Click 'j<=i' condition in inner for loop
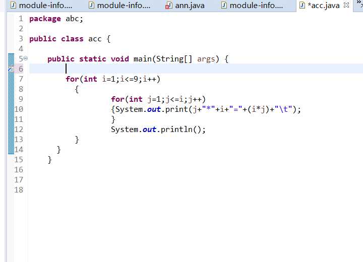Screen dimensions: 363x262 click(175, 99)
